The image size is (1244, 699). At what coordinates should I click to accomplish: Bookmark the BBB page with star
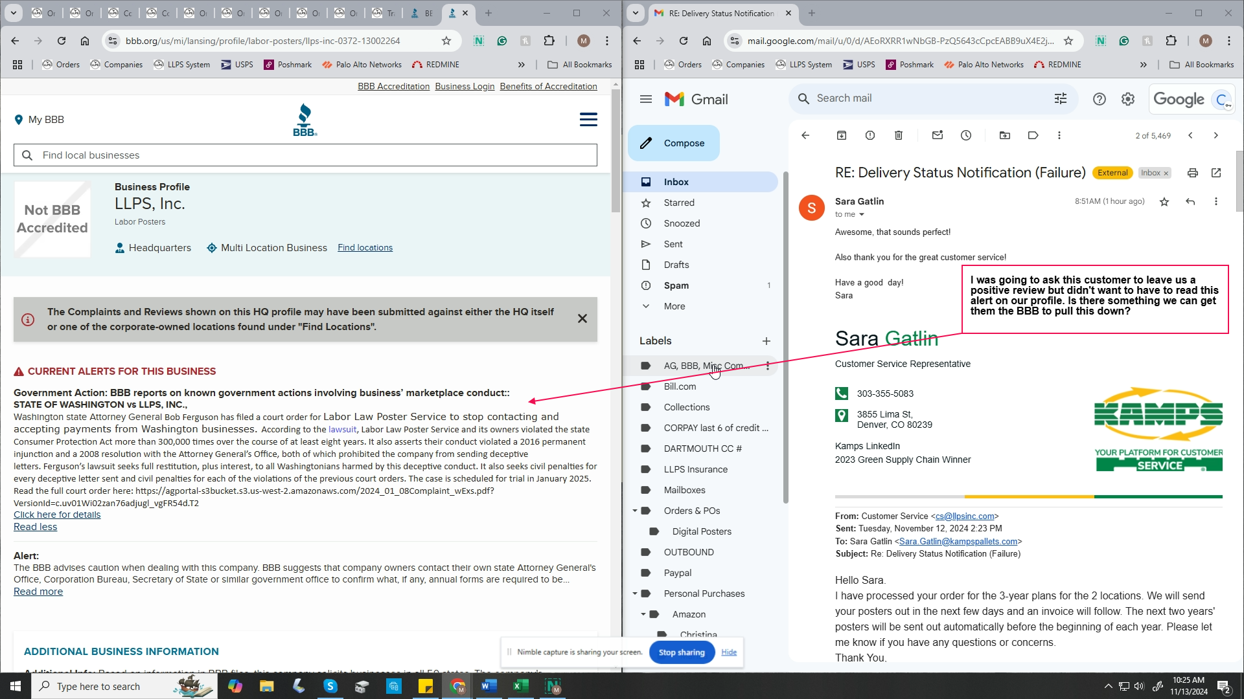(x=446, y=41)
